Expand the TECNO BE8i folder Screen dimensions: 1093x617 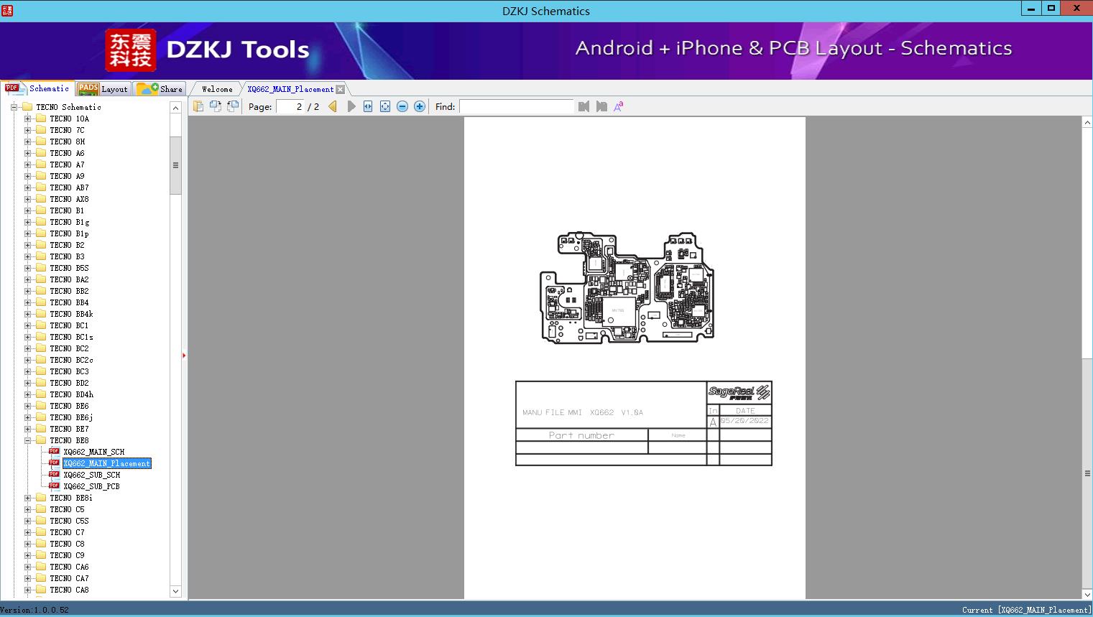tap(27, 498)
